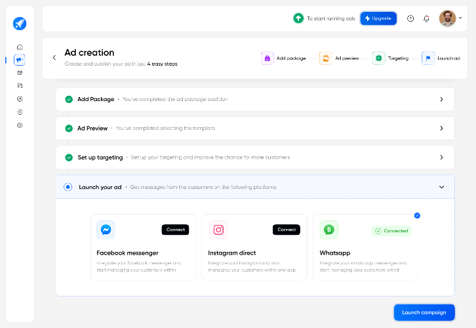Viewport: 476px width, 328px height.
Task: Click the Instagram direct title
Action: [232, 253]
